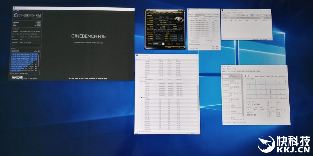Viewport: 313px width, 156px height.
Task: Open Task Manager Options menu (옵션)
Action: click(229, 69)
